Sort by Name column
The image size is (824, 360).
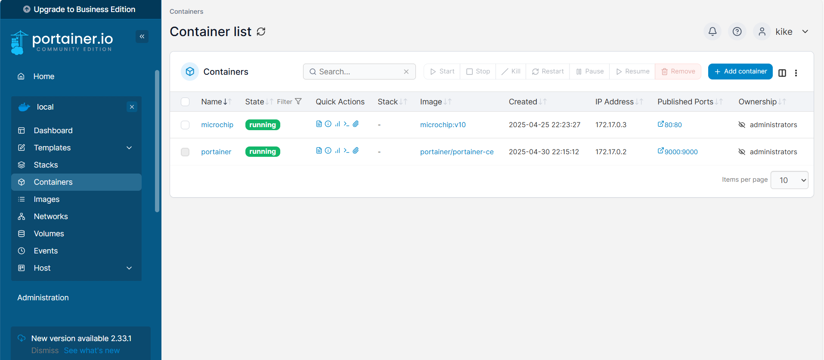[216, 102]
